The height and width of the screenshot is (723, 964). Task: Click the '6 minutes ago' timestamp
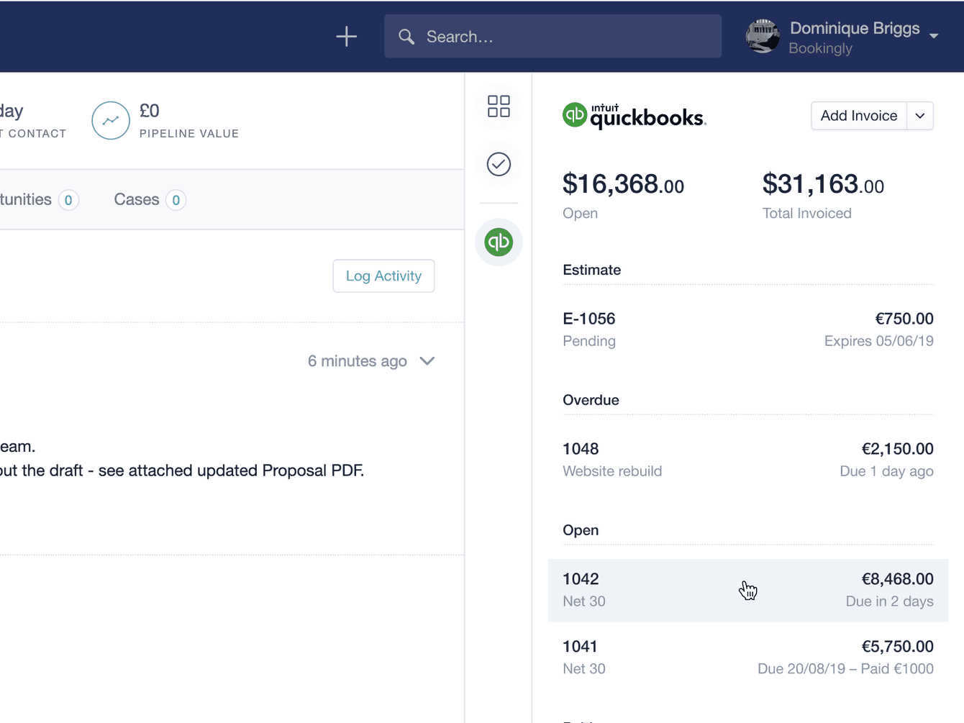pyautogui.click(x=358, y=361)
